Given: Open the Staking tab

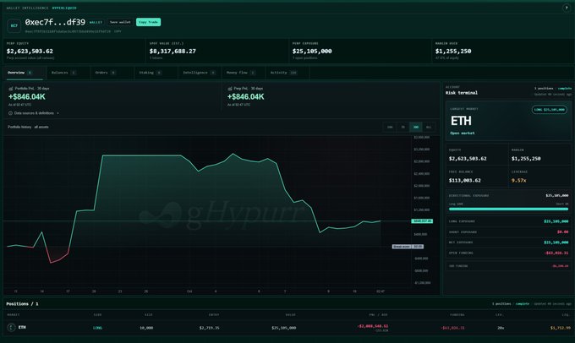Looking at the screenshot, I should click(x=156, y=73).
